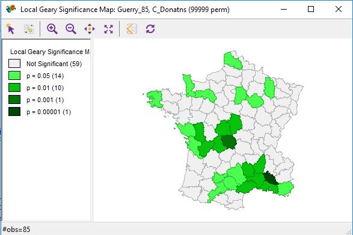Select the dark green p=0.001 central department on map
The width and height of the screenshot is (353, 235).
[x=229, y=142]
